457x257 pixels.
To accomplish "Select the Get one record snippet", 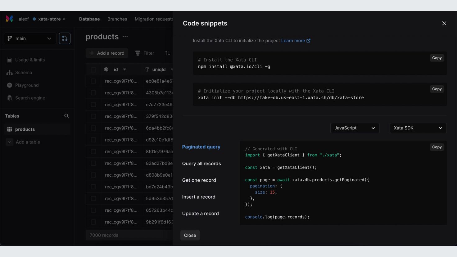I will point(199,180).
